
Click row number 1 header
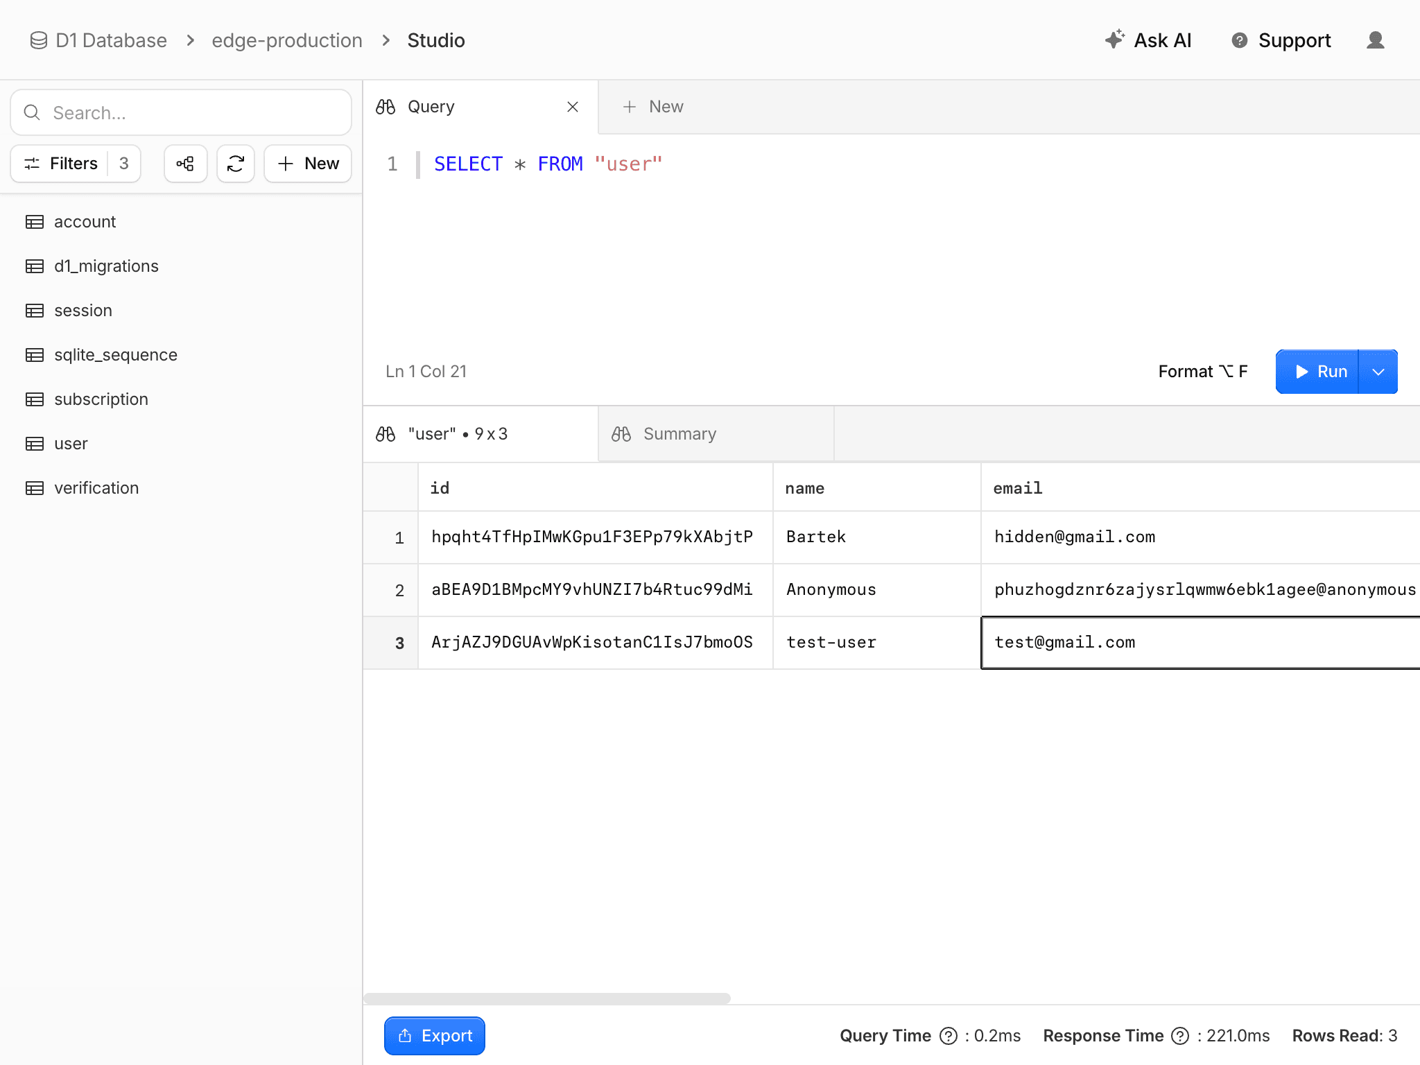[391, 537]
